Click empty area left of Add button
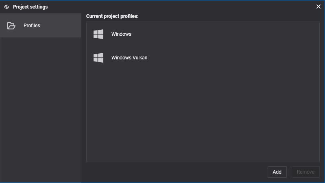325x183 pixels. pos(175,172)
